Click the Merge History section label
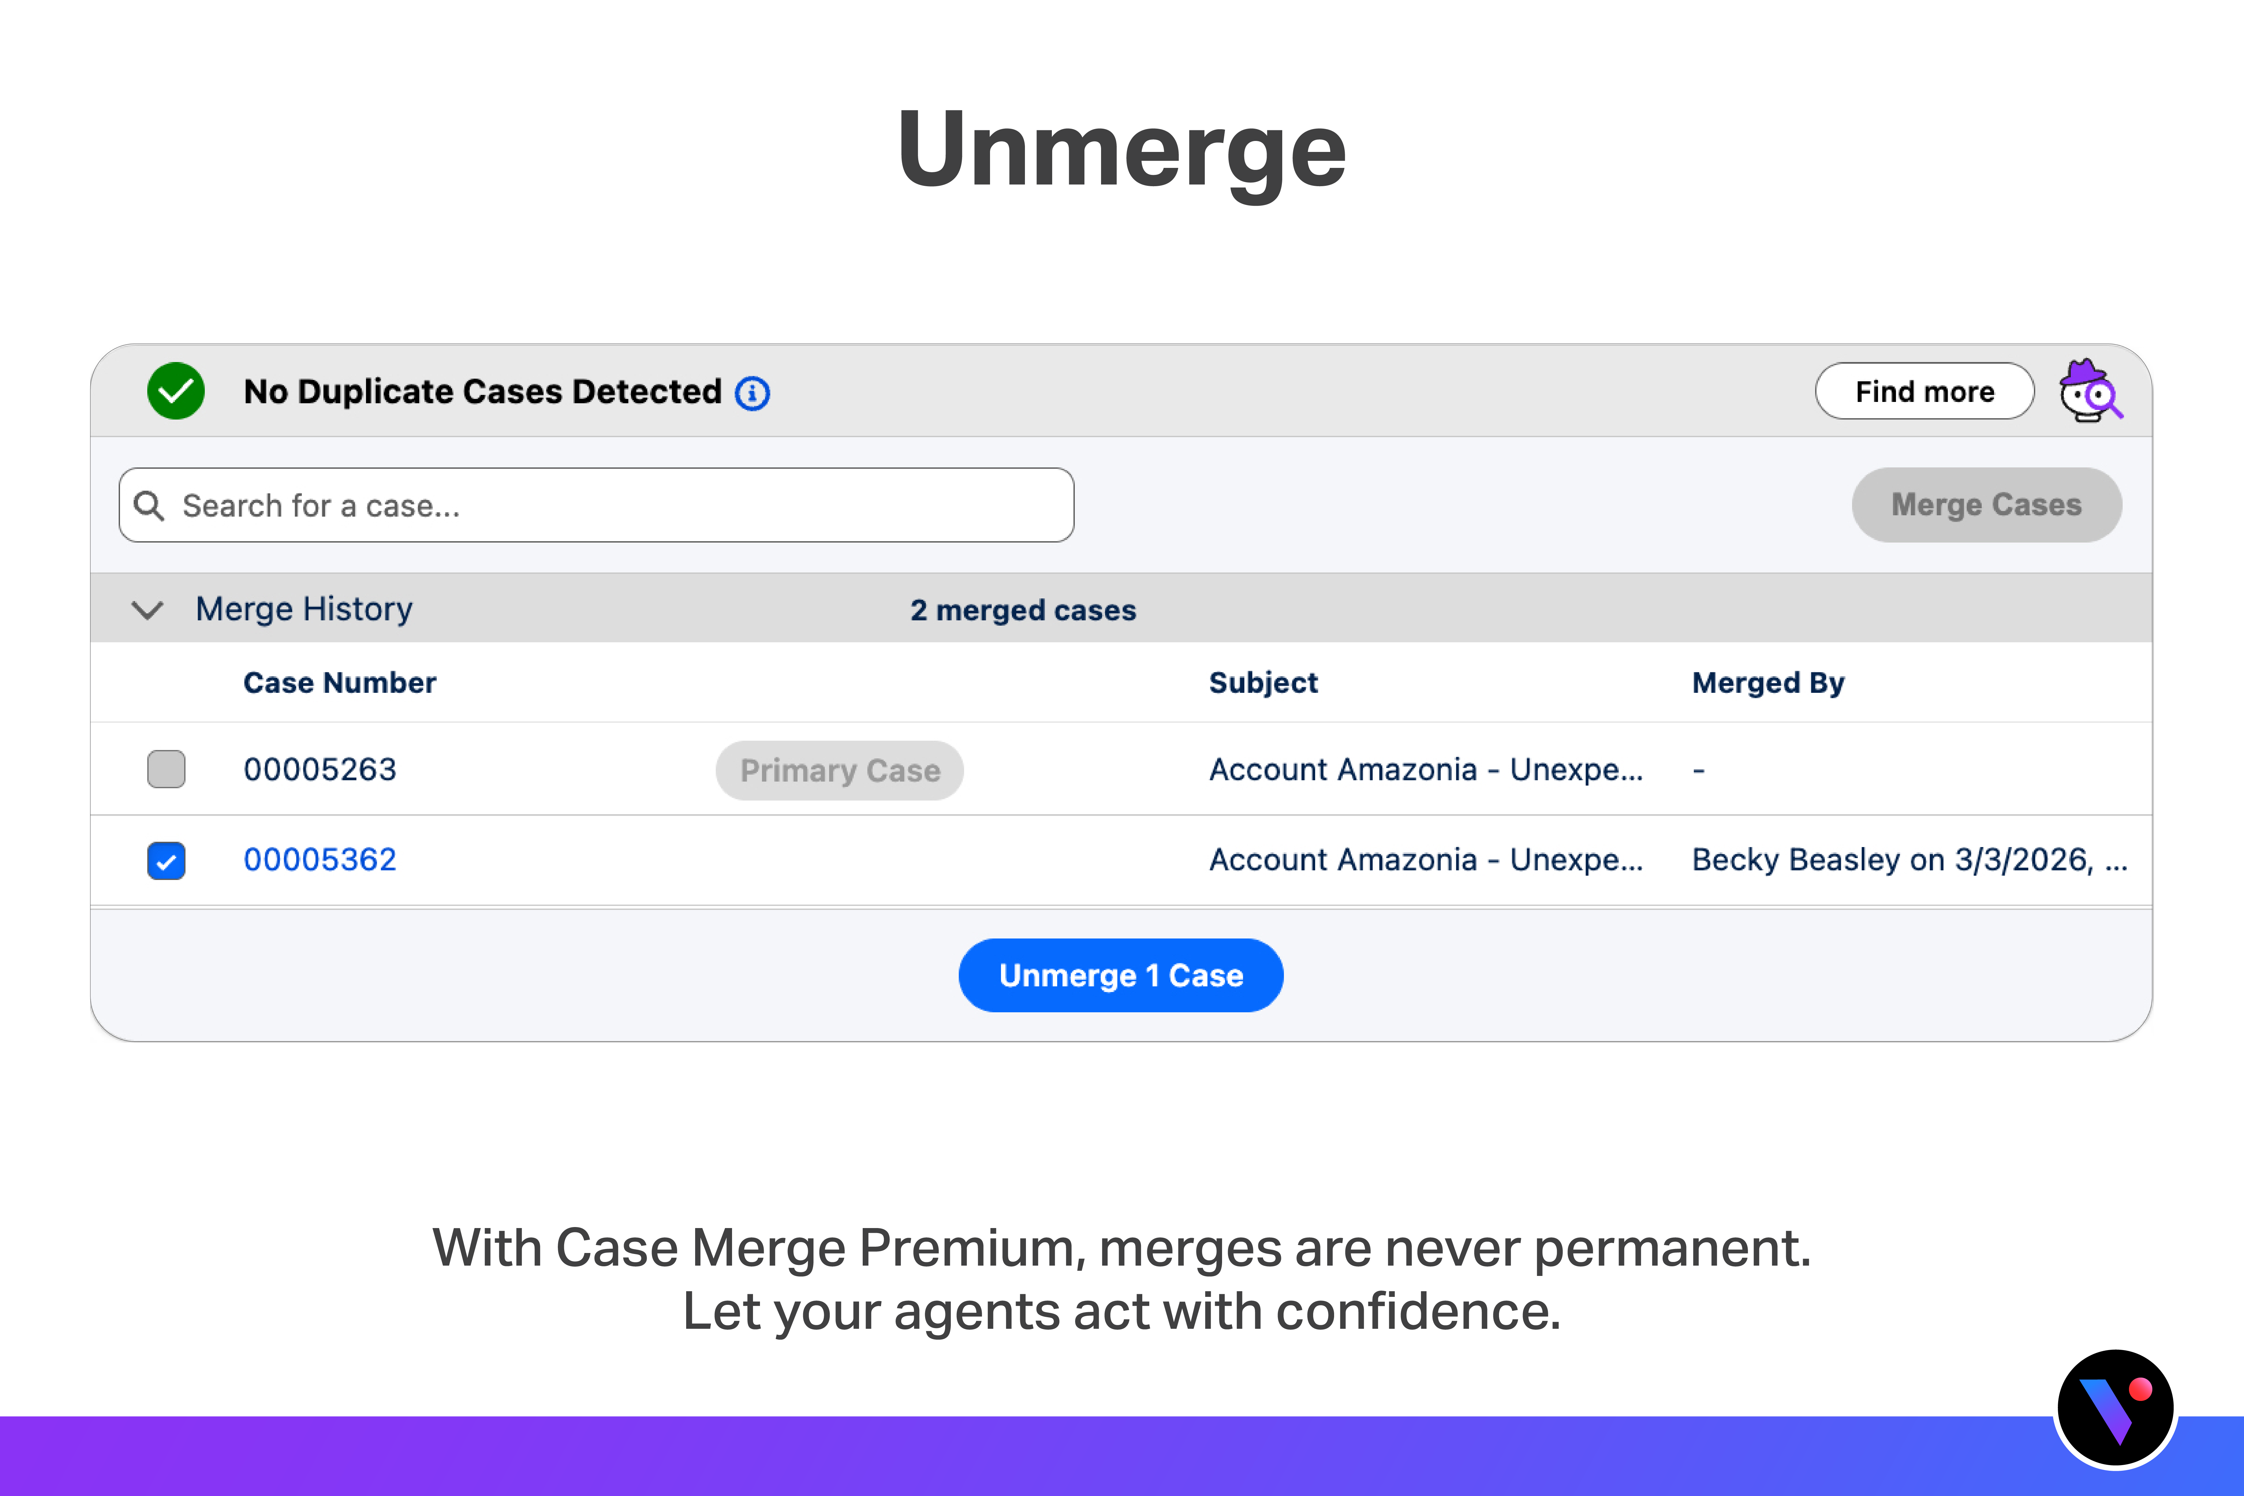The image size is (2244, 1496). click(x=304, y=609)
